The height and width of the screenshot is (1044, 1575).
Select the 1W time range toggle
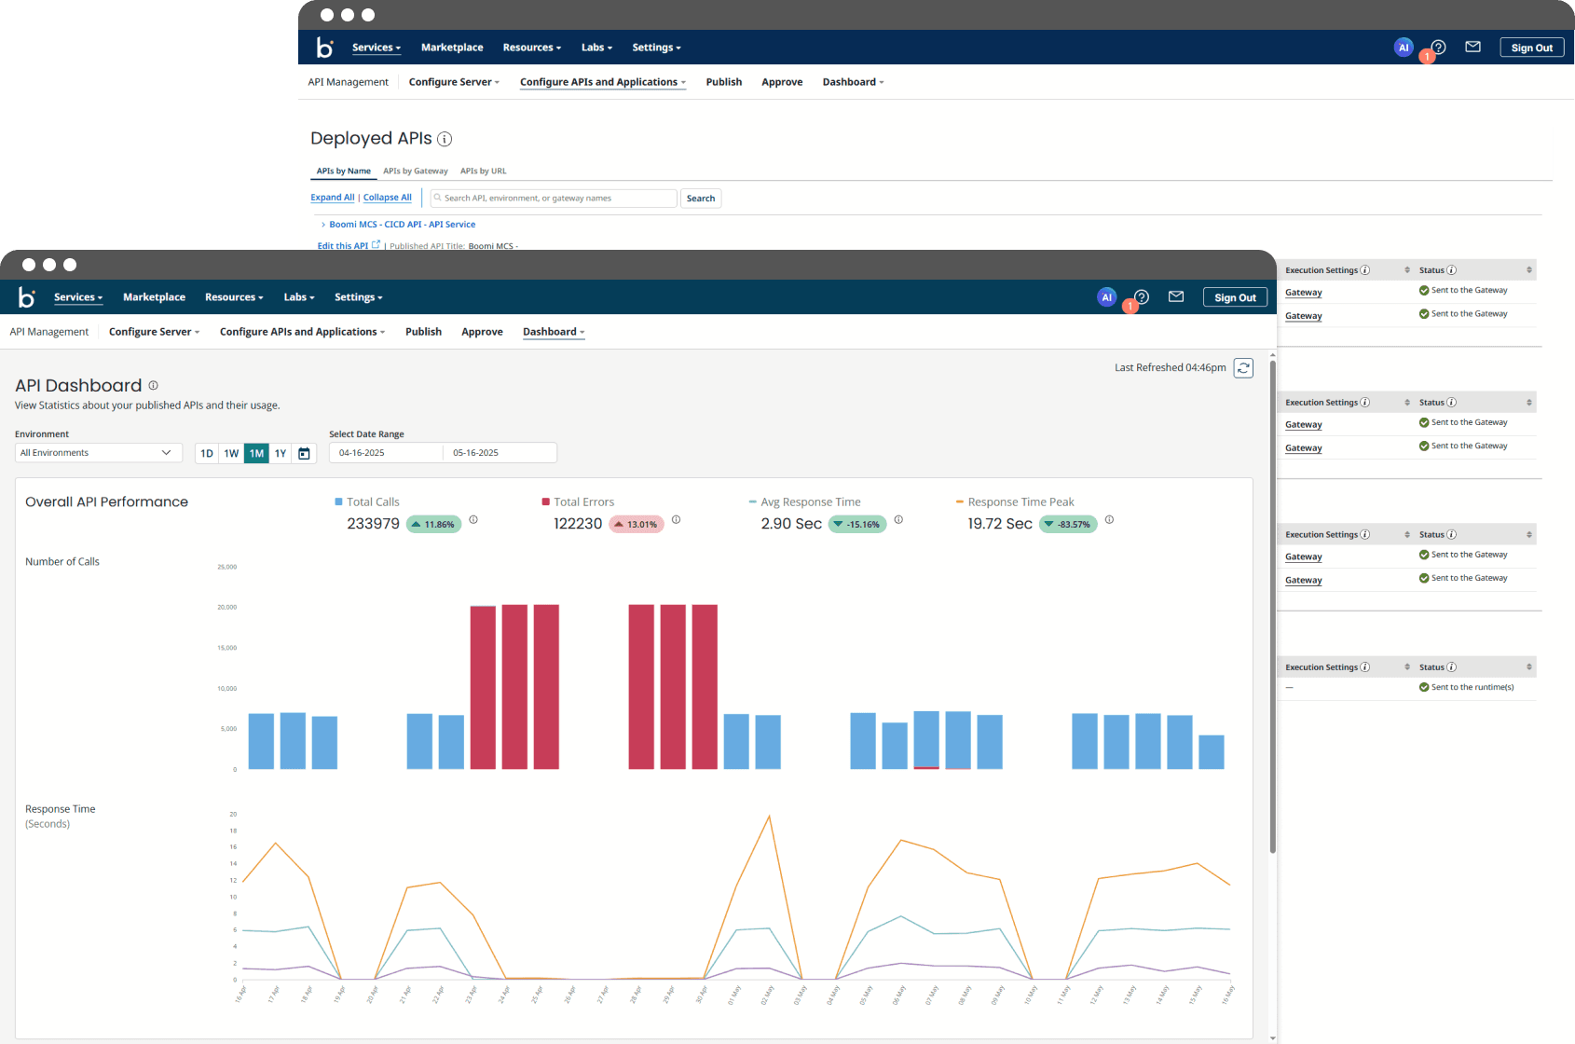231,454
